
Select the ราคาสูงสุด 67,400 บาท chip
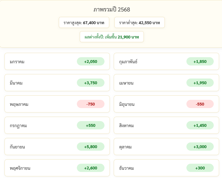[84, 23]
